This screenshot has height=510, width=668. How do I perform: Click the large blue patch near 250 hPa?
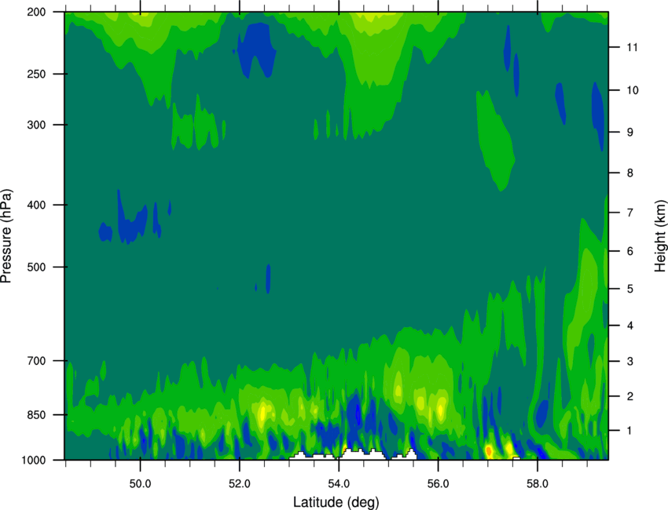tap(257, 50)
